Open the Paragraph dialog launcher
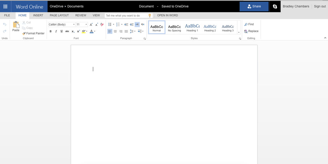328x164 pixels. pos(145,39)
